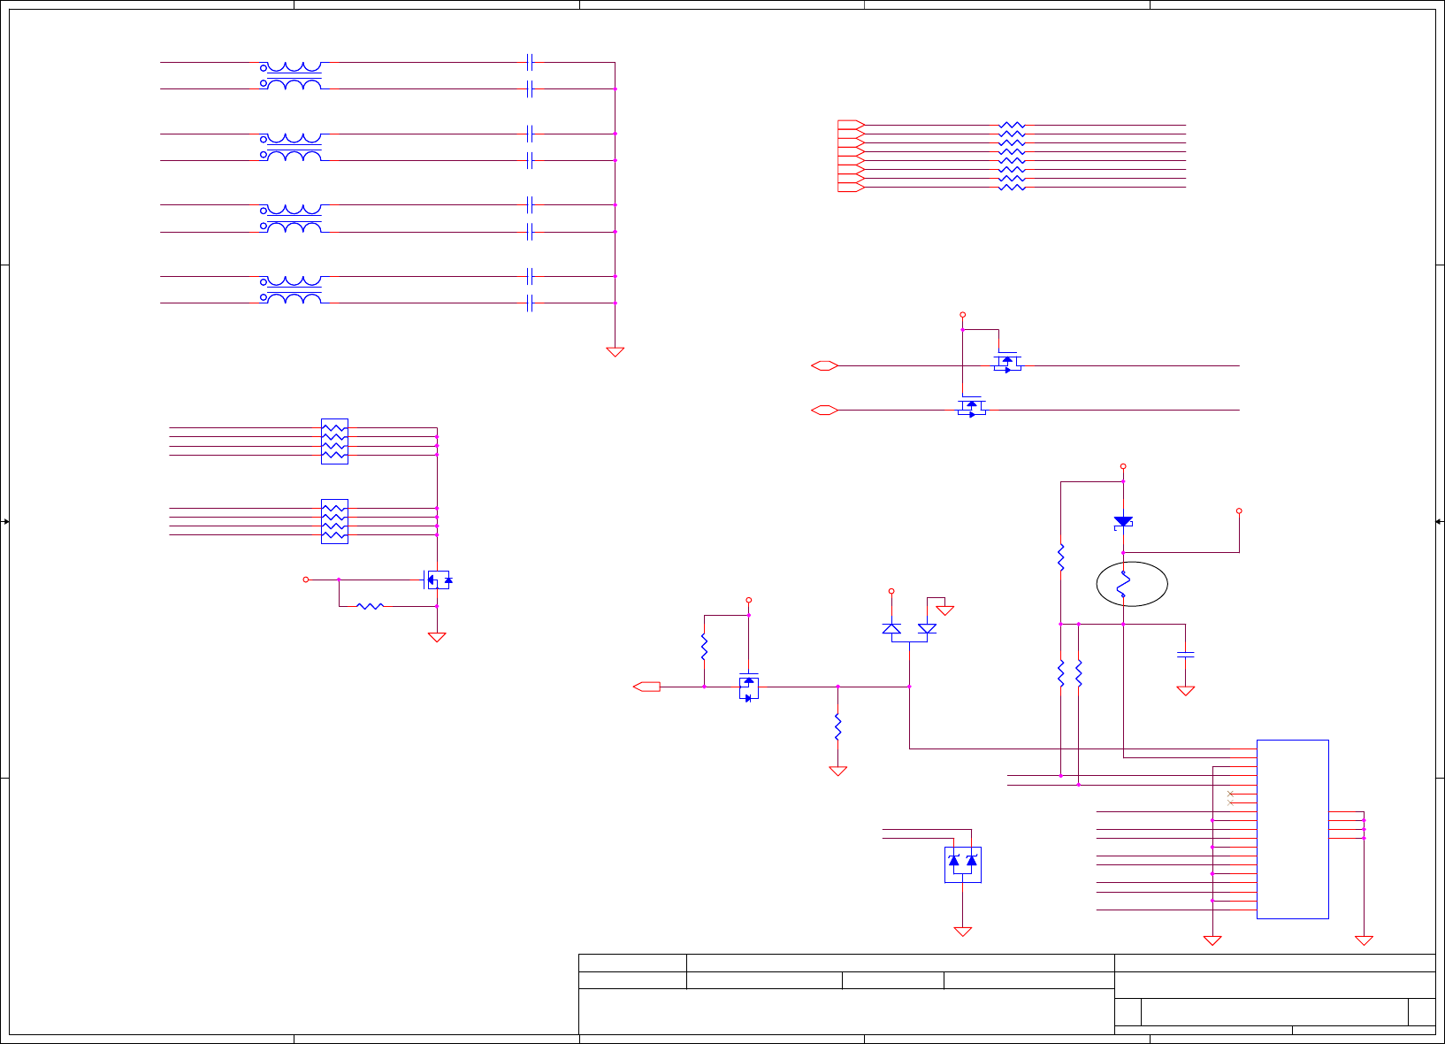The width and height of the screenshot is (1445, 1044).
Task: Click the power circle above the left clamp diode
Action: (x=891, y=591)
